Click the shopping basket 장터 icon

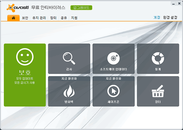158,91
